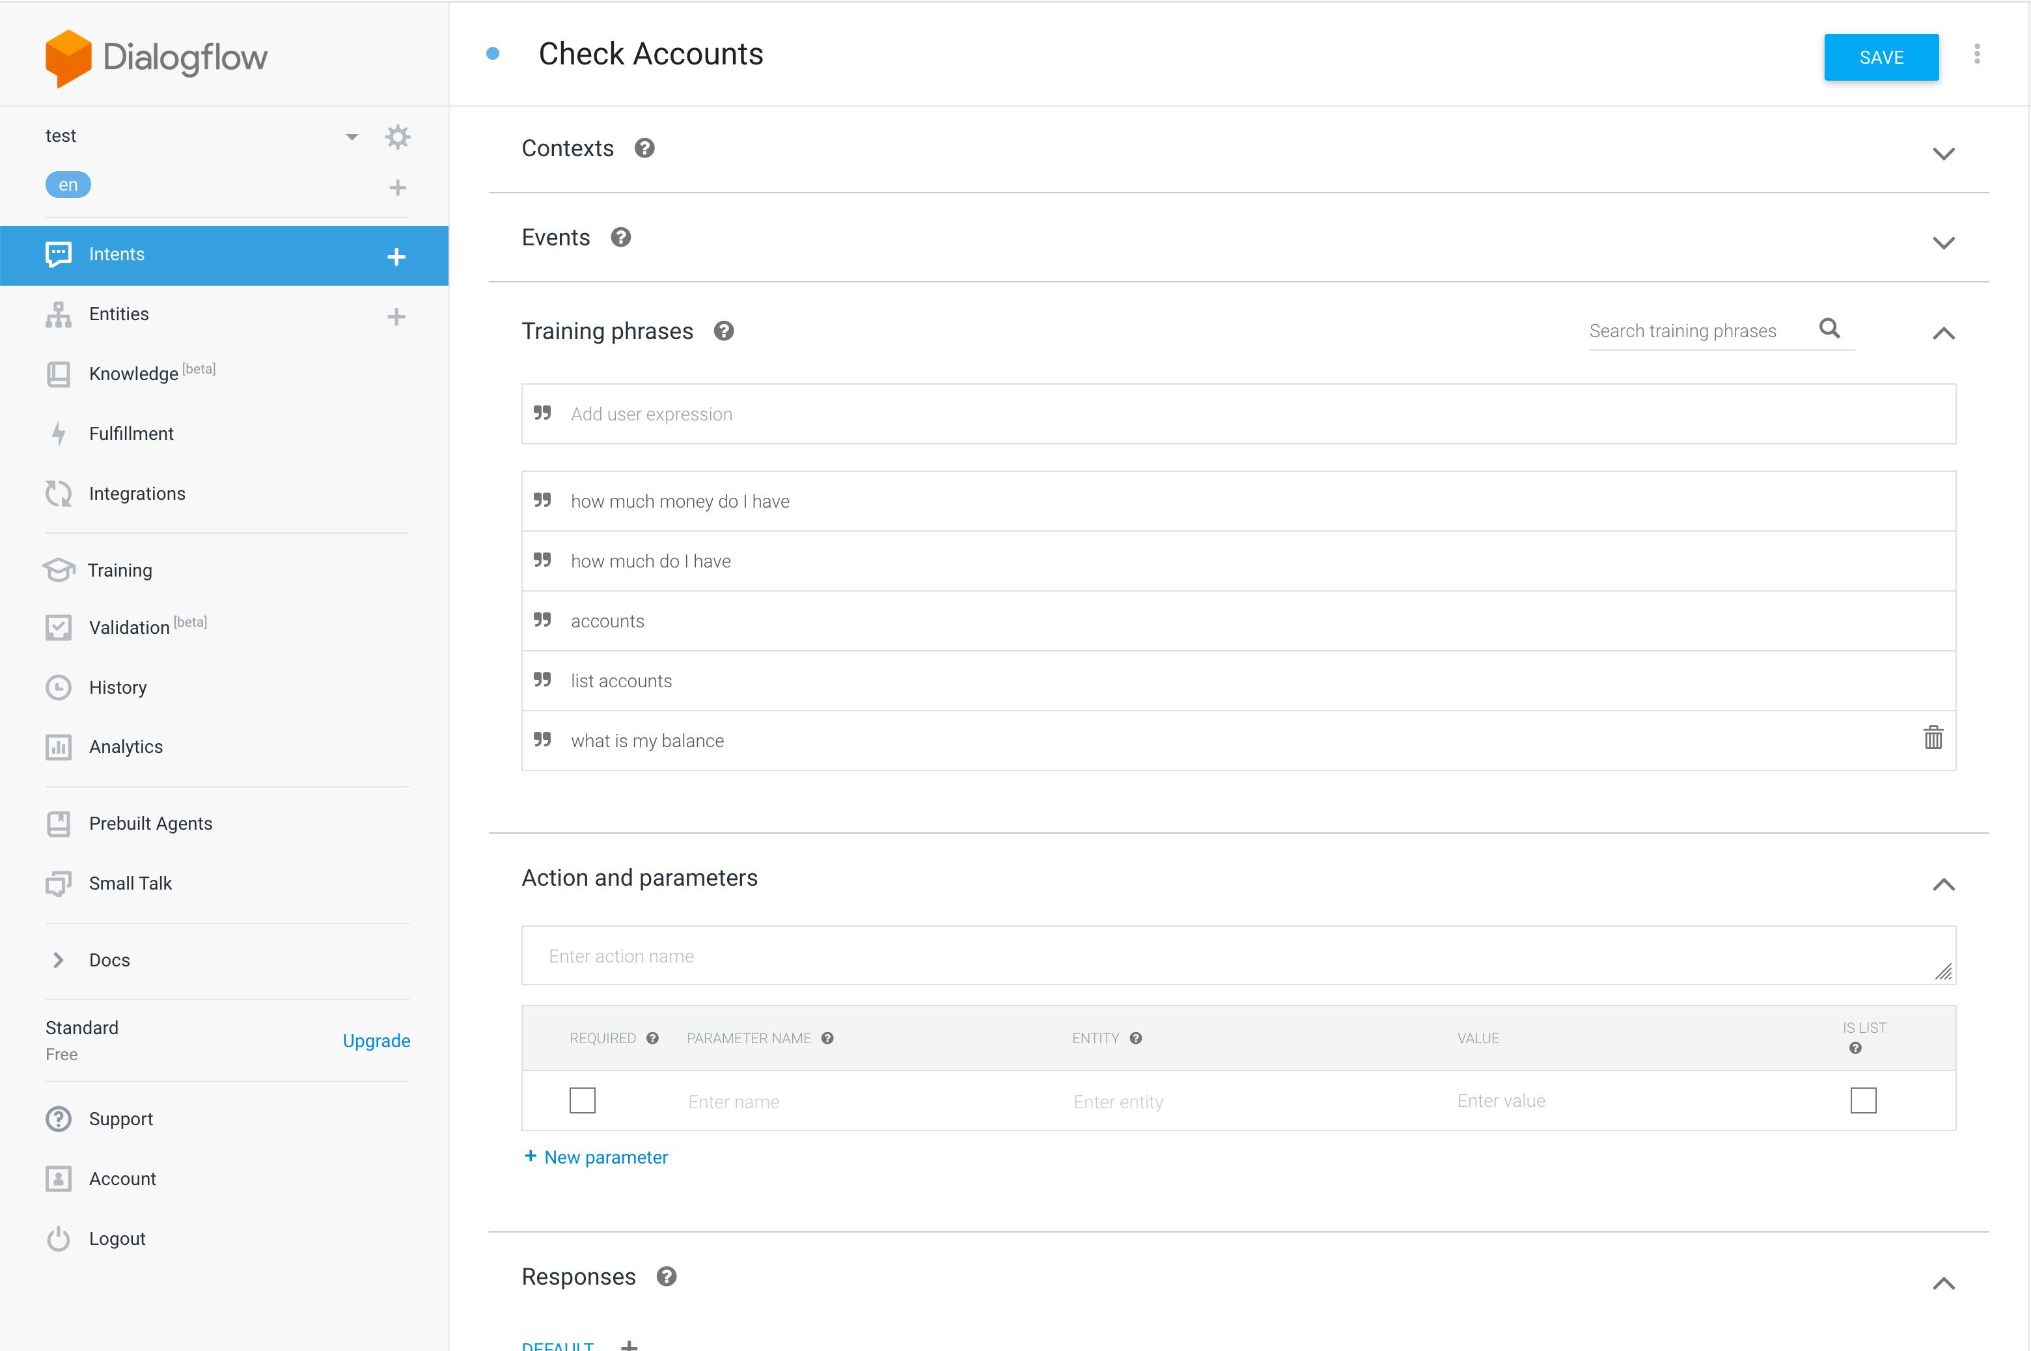This screenshot has width=2031, height=1351.
Task: Expand the Events section chevron
Action: (x=1943, y=243)
